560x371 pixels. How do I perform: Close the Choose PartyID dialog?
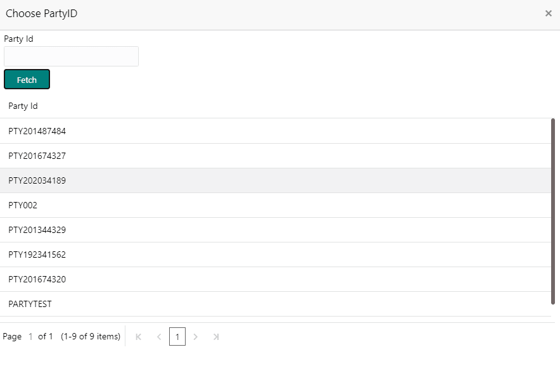pyautogui.click(x=548, y=13)
